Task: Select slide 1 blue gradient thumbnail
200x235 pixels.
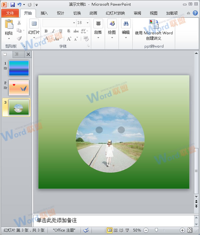Action: (x=19, y=68)
